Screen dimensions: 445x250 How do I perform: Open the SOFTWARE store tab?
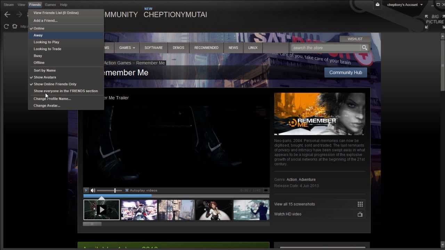pos(154,48)
